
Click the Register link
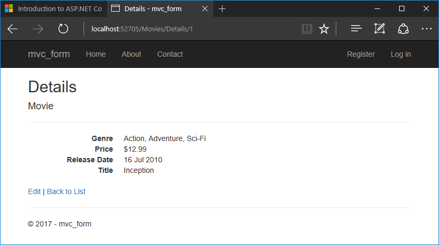pos(361,54)
